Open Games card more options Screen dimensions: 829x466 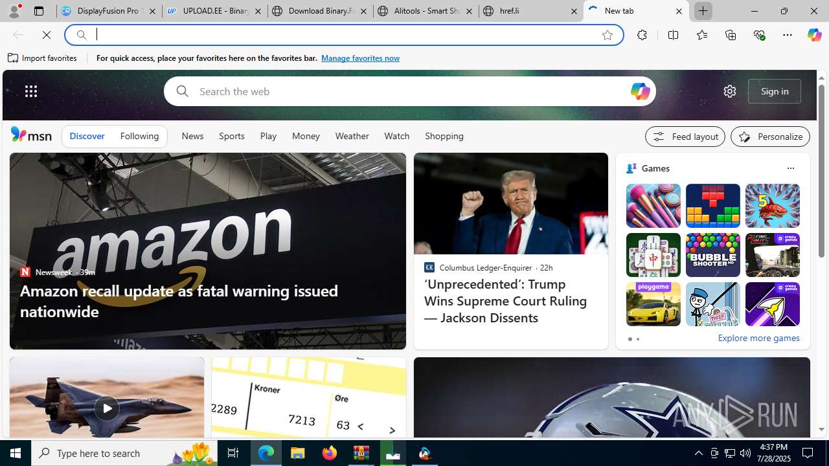pyautogui.click(x=790, y=168)
